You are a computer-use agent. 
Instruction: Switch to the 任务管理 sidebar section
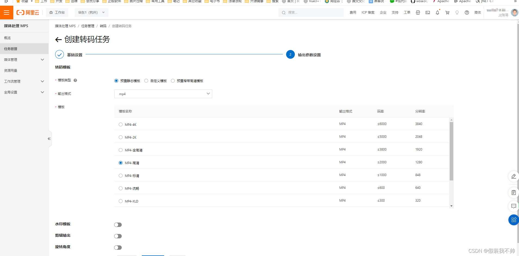[x=11, y=49]
